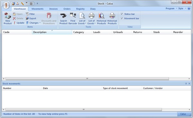Screen dimensions: 193x118
Task: Click the person icon in quick-access toolbar
Action: pos(18,4)
